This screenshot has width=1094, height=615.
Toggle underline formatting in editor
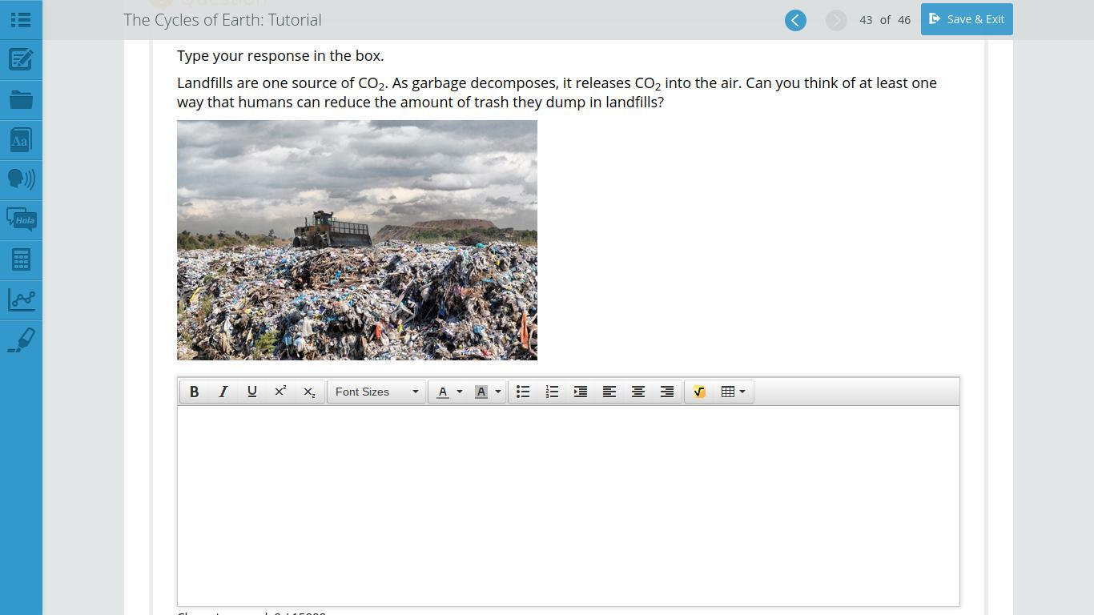(251, 392)
